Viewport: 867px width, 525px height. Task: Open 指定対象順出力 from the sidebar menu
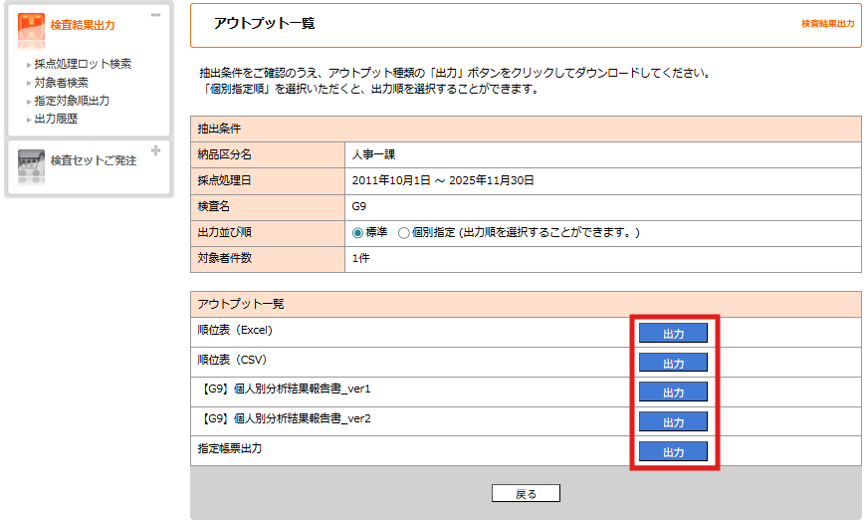[72, 101]
